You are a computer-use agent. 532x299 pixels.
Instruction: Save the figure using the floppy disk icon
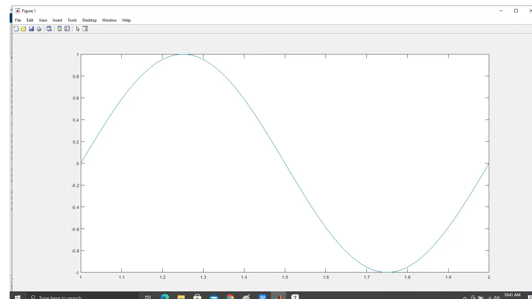[x=31, y=29]
